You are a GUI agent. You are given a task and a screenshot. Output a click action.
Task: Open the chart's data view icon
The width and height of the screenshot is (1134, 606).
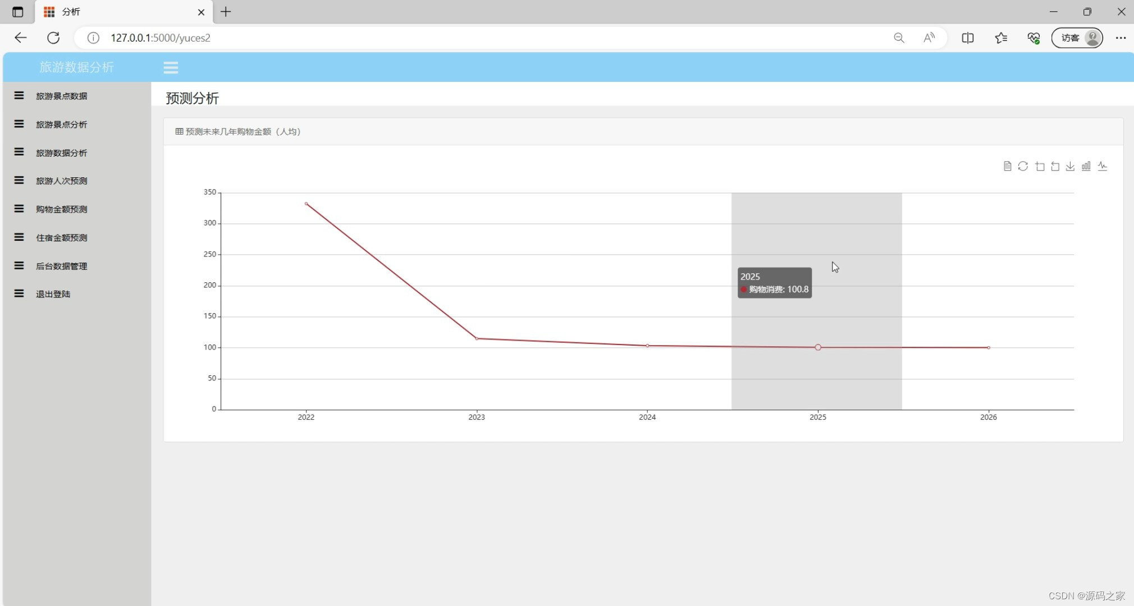point(1007,166)
